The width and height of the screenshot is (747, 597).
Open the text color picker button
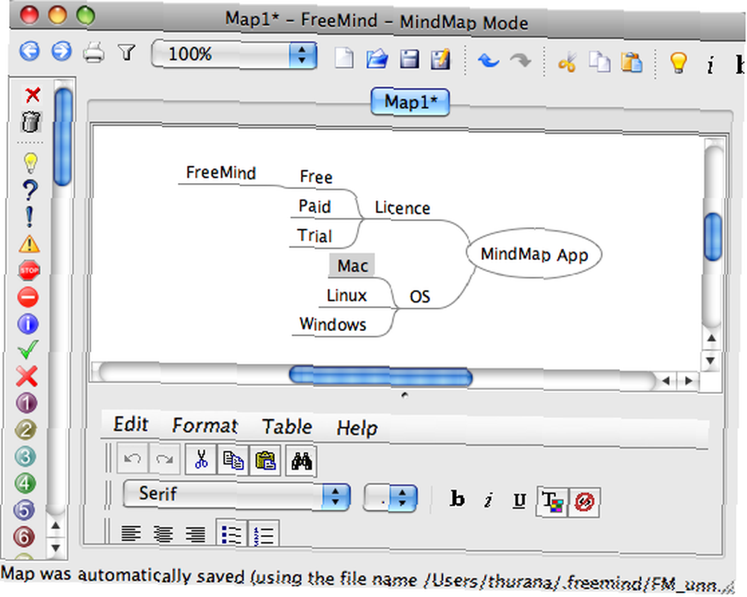pos(552,501)
